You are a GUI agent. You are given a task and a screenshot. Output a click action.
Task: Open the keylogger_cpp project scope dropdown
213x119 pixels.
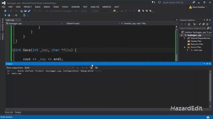coord(34,23)
